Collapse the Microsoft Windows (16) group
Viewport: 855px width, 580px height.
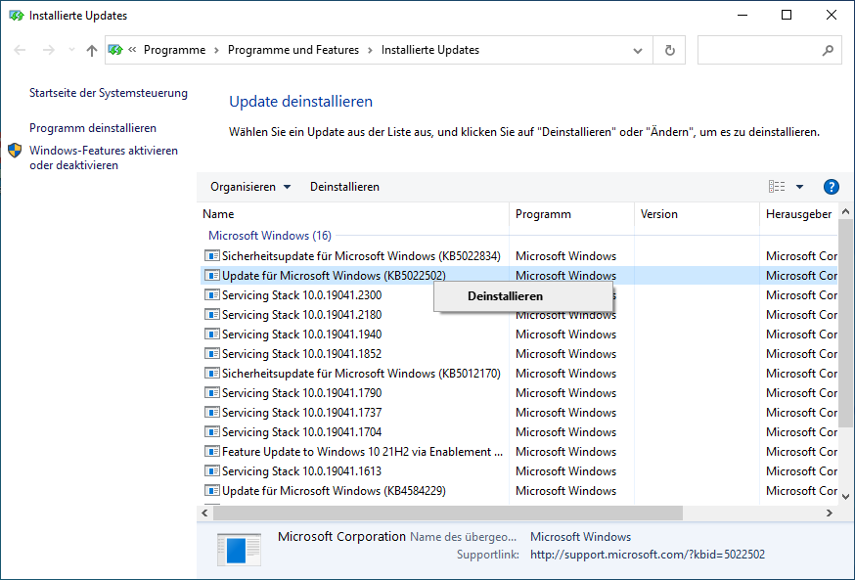click(270, 236)
